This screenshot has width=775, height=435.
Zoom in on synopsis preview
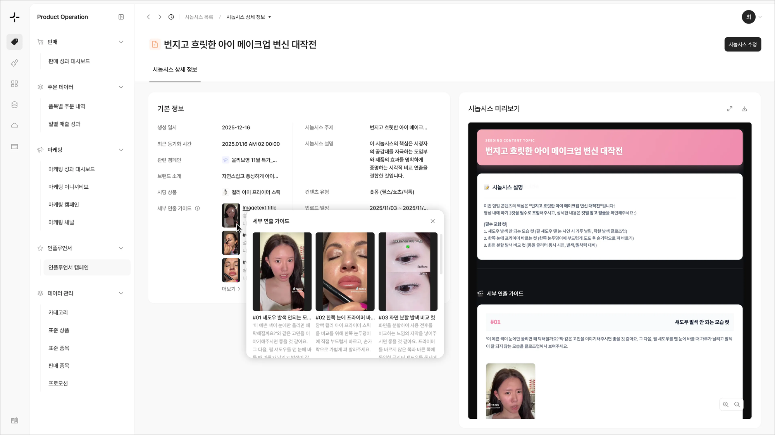pos(725,404)
